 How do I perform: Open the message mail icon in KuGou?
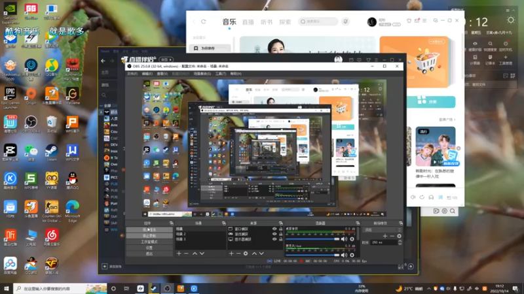pos(417,21)
